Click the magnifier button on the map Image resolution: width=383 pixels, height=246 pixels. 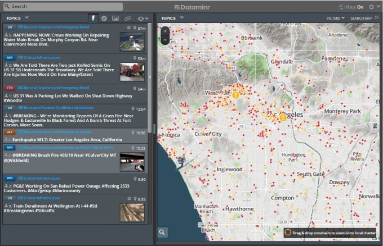click(162, 232)
